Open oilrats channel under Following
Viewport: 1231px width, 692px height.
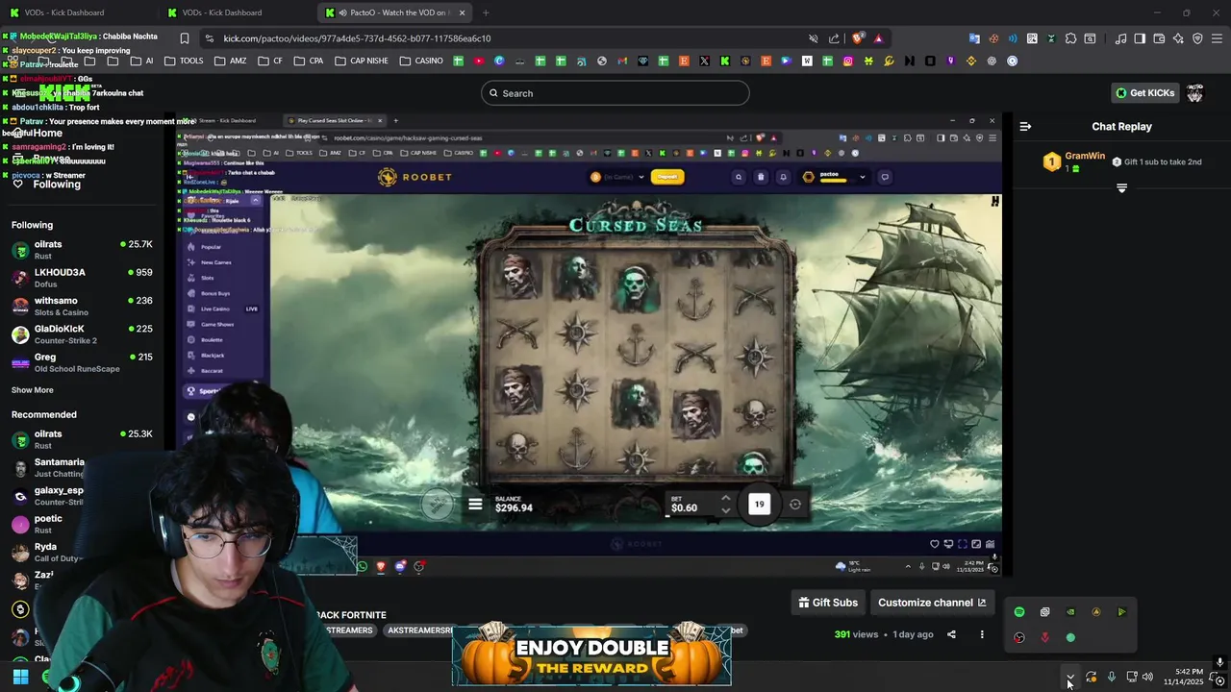[x=82, y=250]
